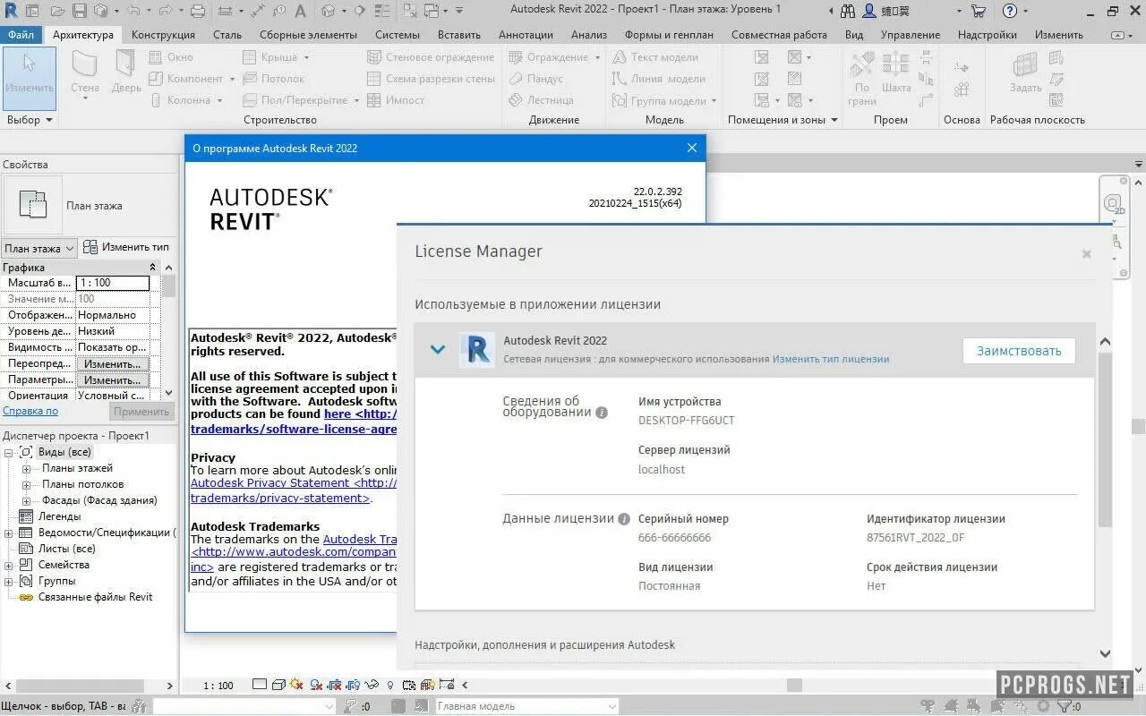Click the Изменить тип button in Properties
Image resolution: width=1146 pixels, height=716 pixels.
point(126,247)
